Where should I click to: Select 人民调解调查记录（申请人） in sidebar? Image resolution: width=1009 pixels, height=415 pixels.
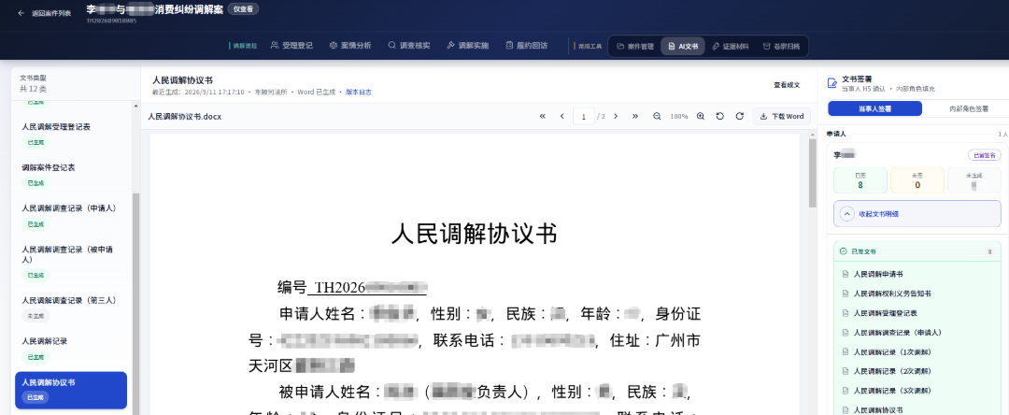coord(70,216)
